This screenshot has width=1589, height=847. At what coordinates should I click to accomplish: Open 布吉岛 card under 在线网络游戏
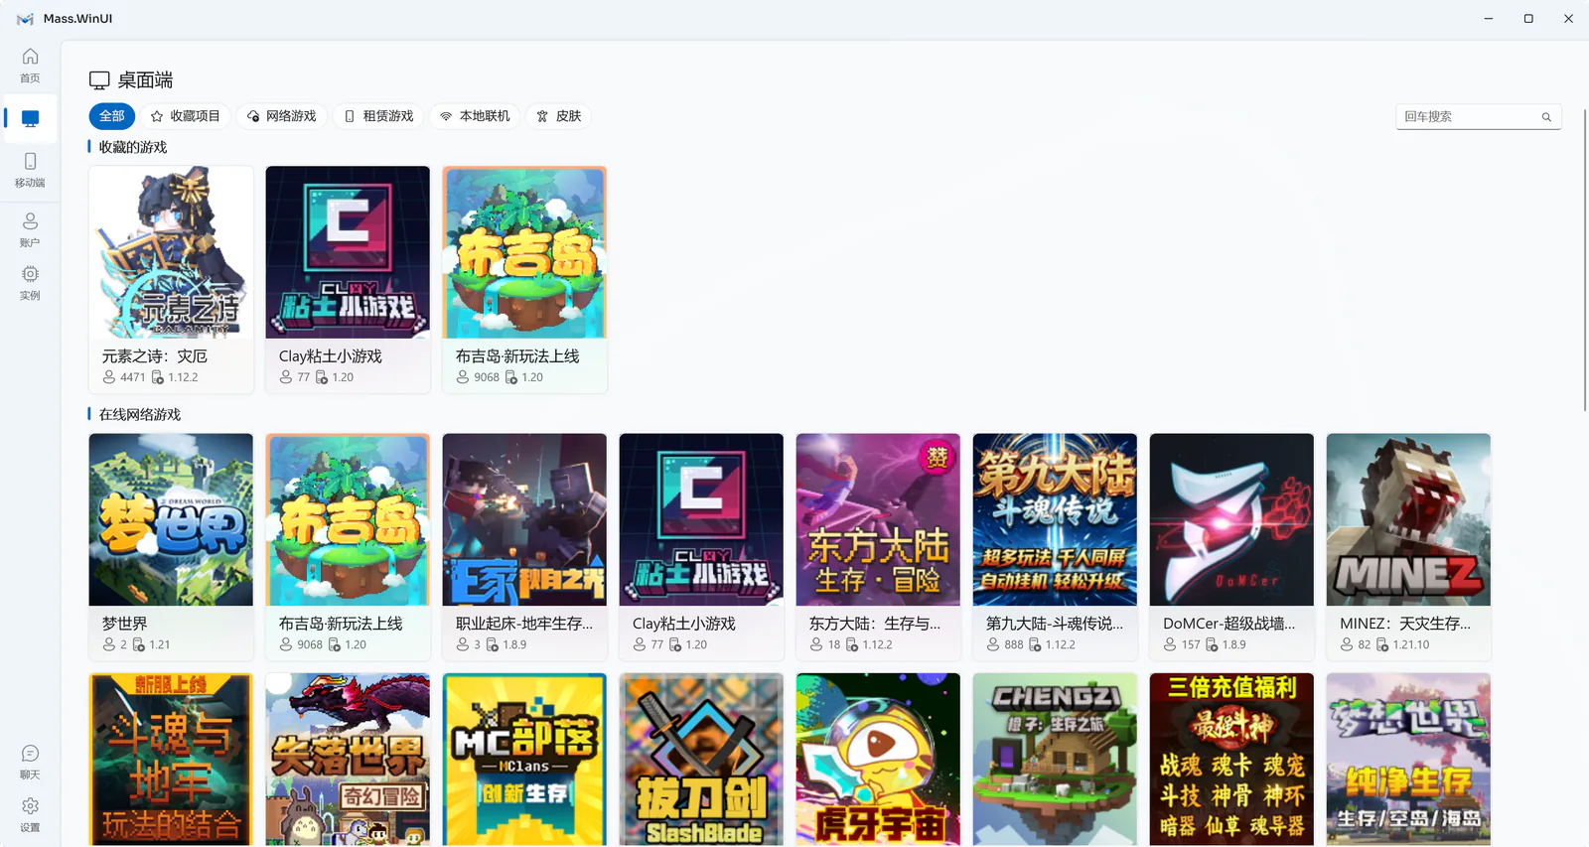point(348,546)
